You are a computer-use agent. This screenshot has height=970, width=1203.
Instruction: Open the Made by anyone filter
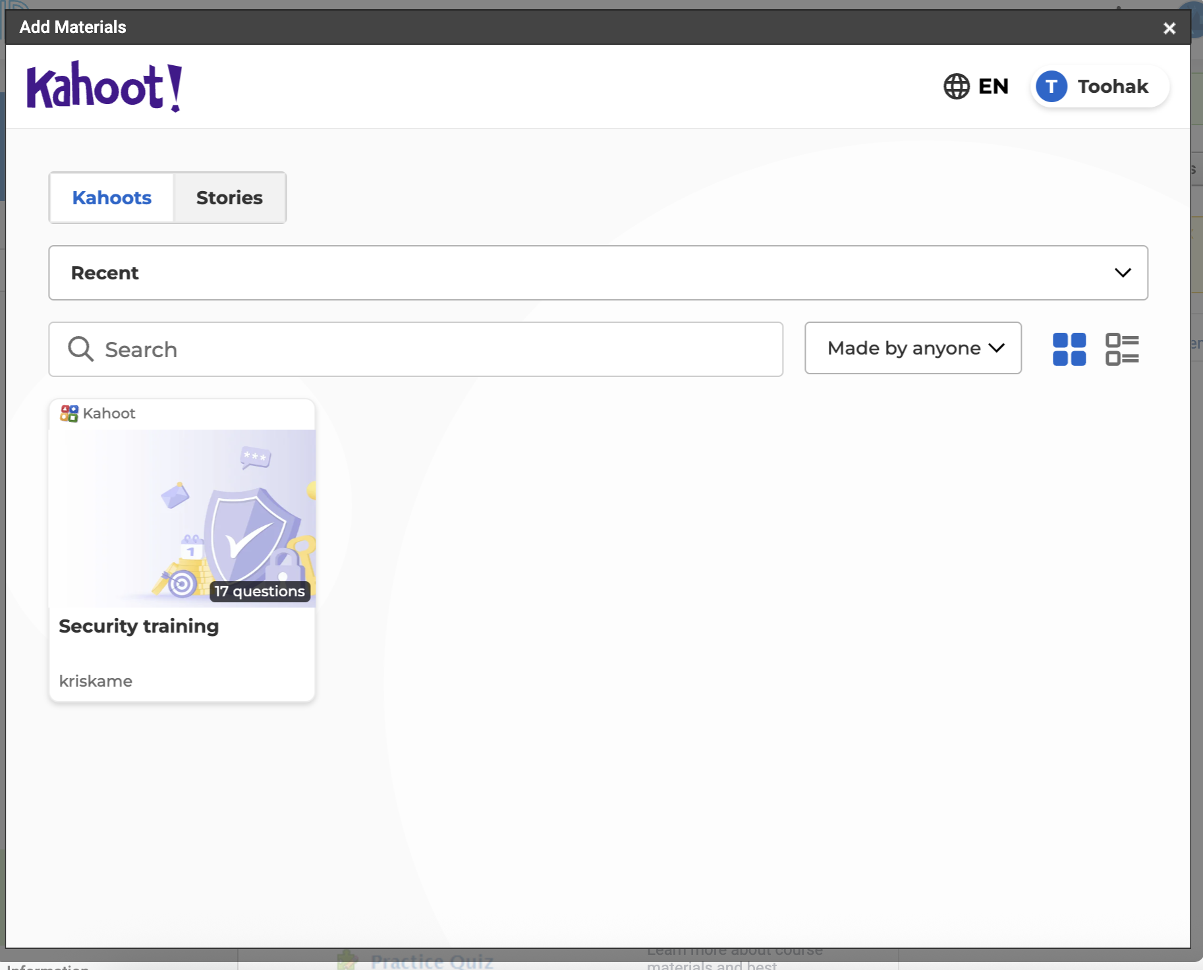tap(912, 348)
